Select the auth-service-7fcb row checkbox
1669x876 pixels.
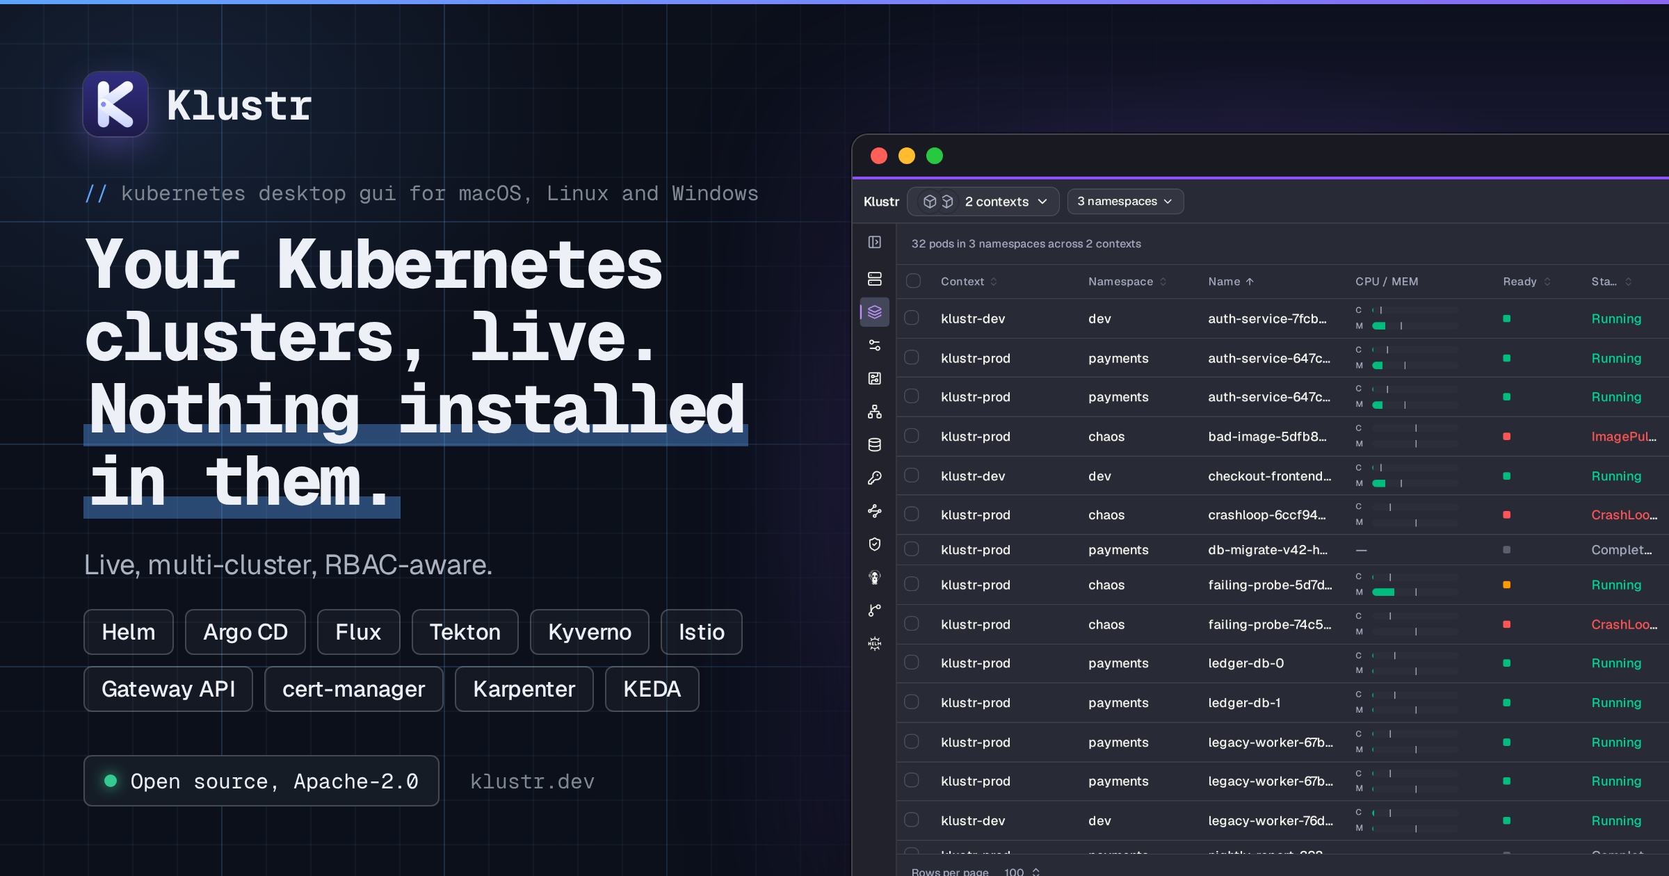coord(912,318)
